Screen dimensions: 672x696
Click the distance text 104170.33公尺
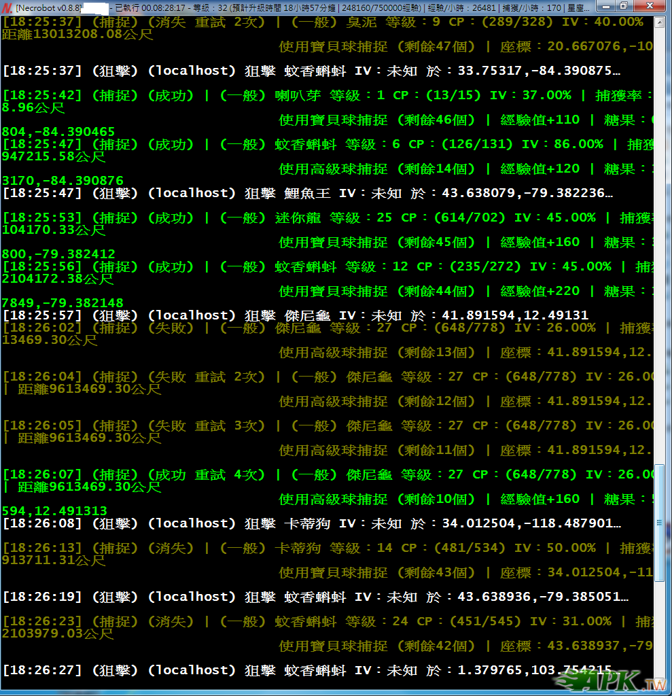pyautogui.click(x=54, y=230)
